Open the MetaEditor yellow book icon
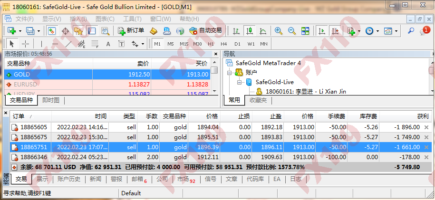 point(154,31)
